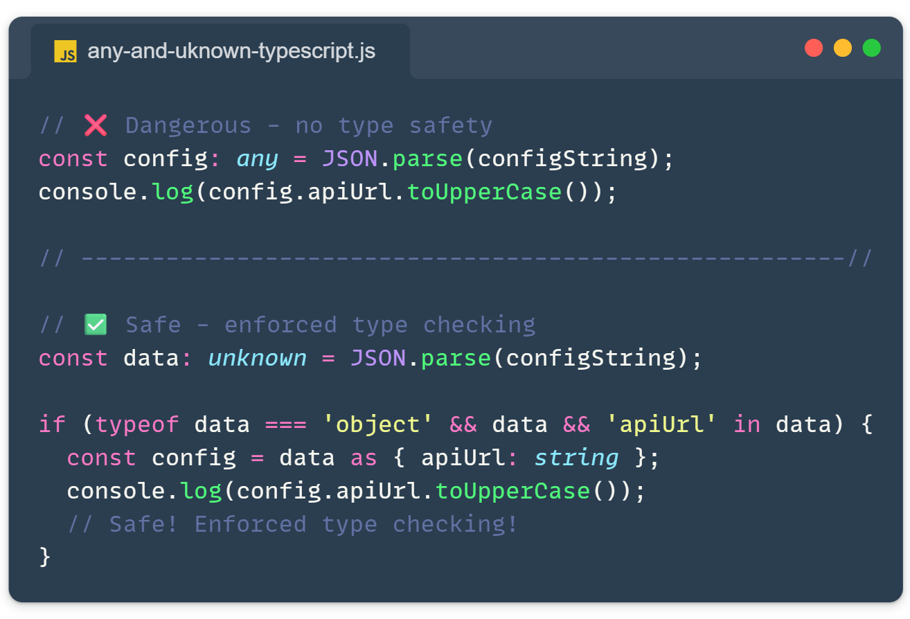Click the 'typeof' keyword
910x619 pixels.
pyautogui.click(x=138, y=424)
